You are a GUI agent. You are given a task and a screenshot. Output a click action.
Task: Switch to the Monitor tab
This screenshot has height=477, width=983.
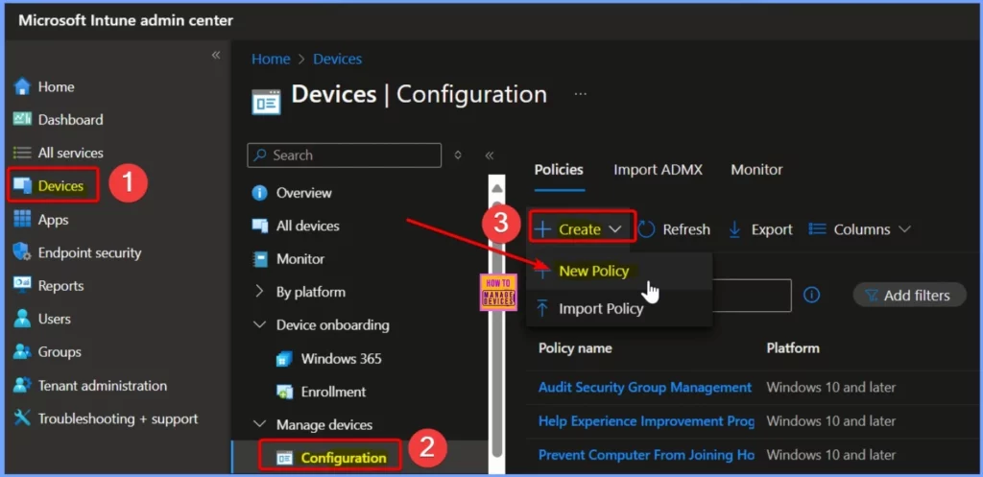point(756,169)
